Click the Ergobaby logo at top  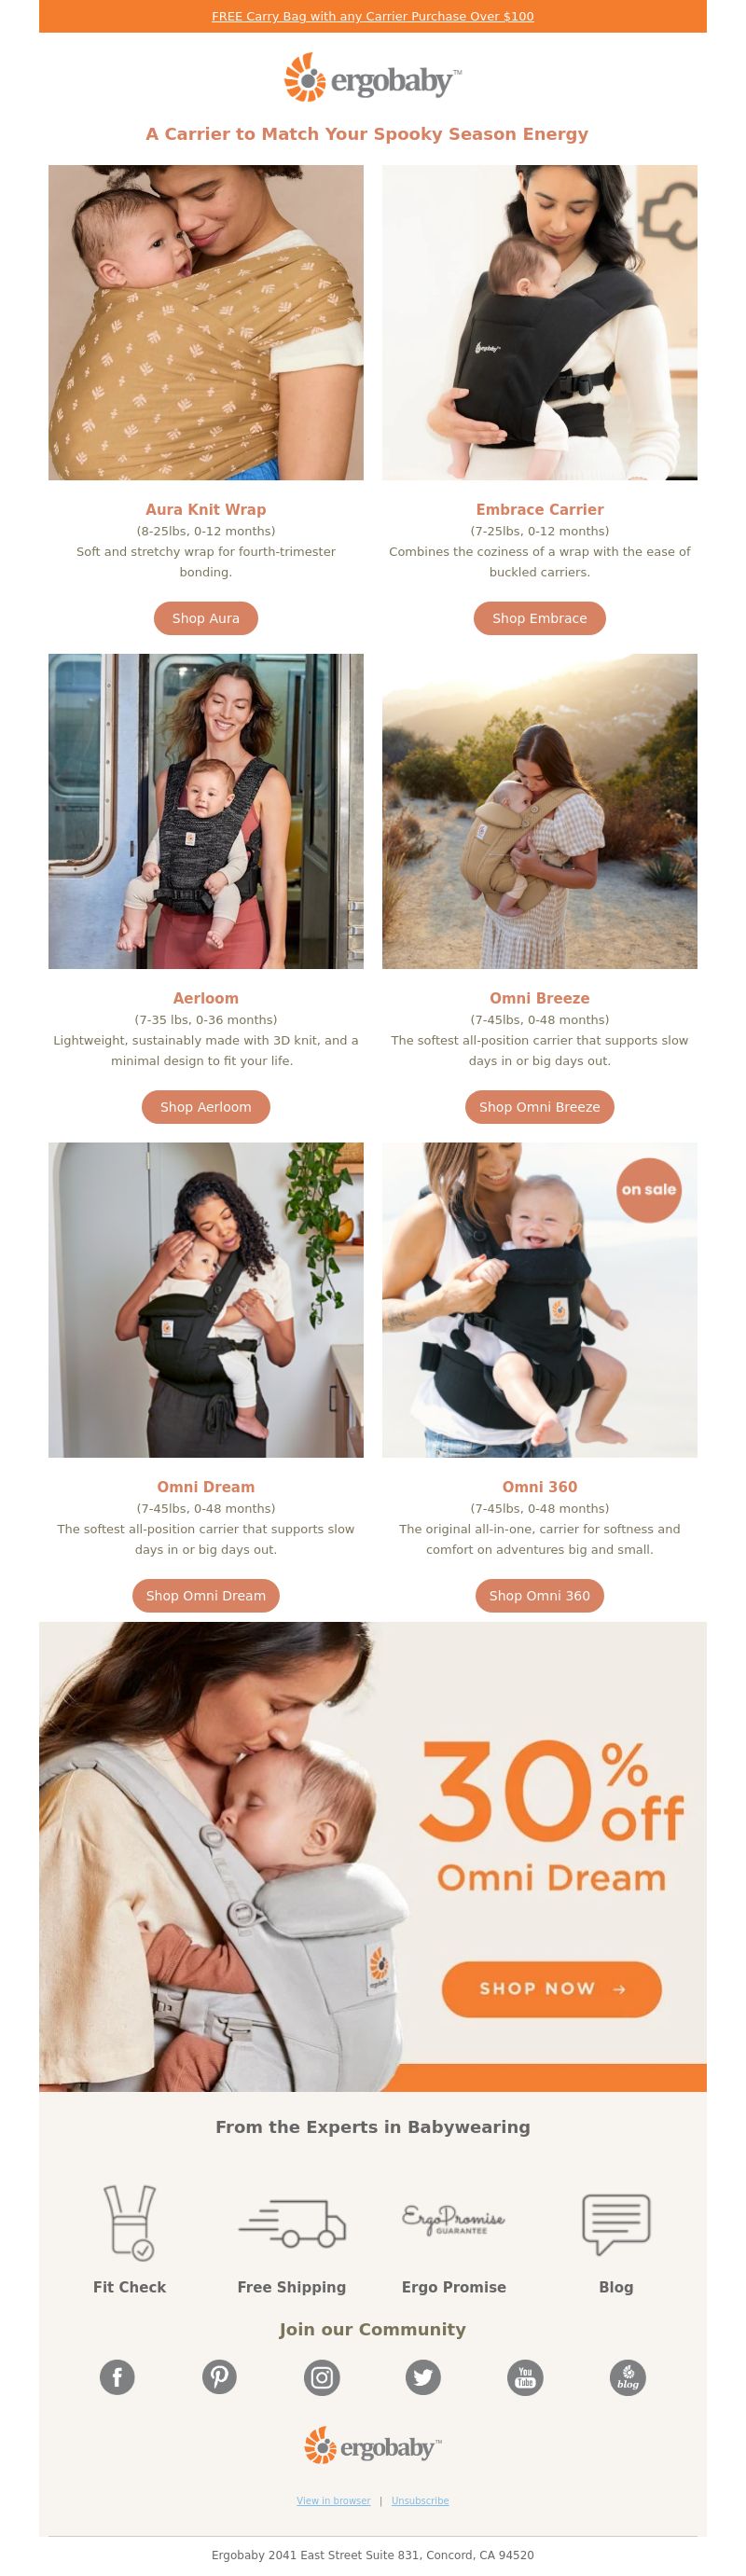[373, 78]
